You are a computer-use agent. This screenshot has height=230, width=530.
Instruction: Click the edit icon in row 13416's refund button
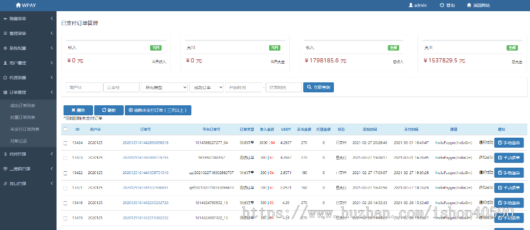pyautogui.click(x=500, y=202)
